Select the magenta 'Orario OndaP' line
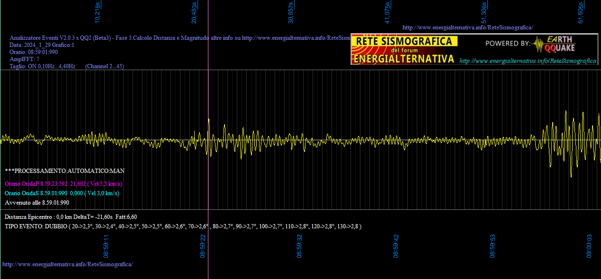The image size is (601, 279). (x=64, y=184)
